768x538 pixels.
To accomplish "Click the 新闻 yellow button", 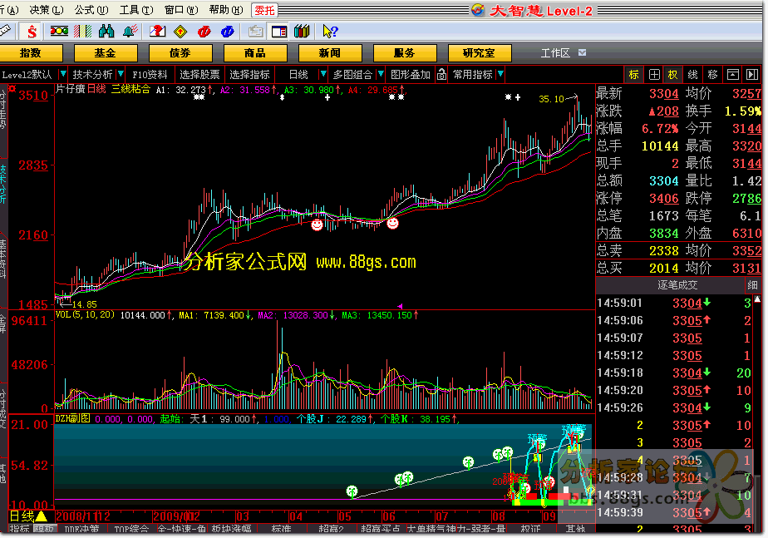I will pos(330,53).
